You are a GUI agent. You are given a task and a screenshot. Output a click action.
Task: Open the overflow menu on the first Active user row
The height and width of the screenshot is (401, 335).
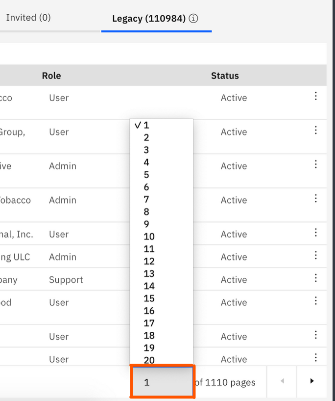[x=316, y=97]
